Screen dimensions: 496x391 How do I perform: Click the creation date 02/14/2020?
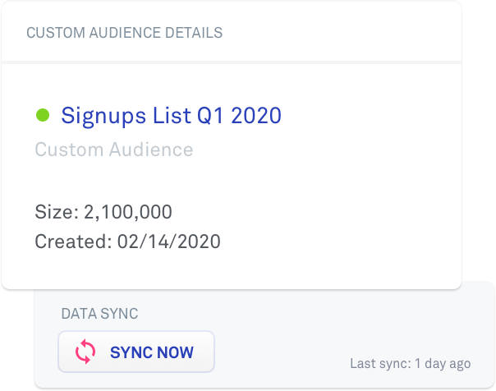tap(169, 241)
